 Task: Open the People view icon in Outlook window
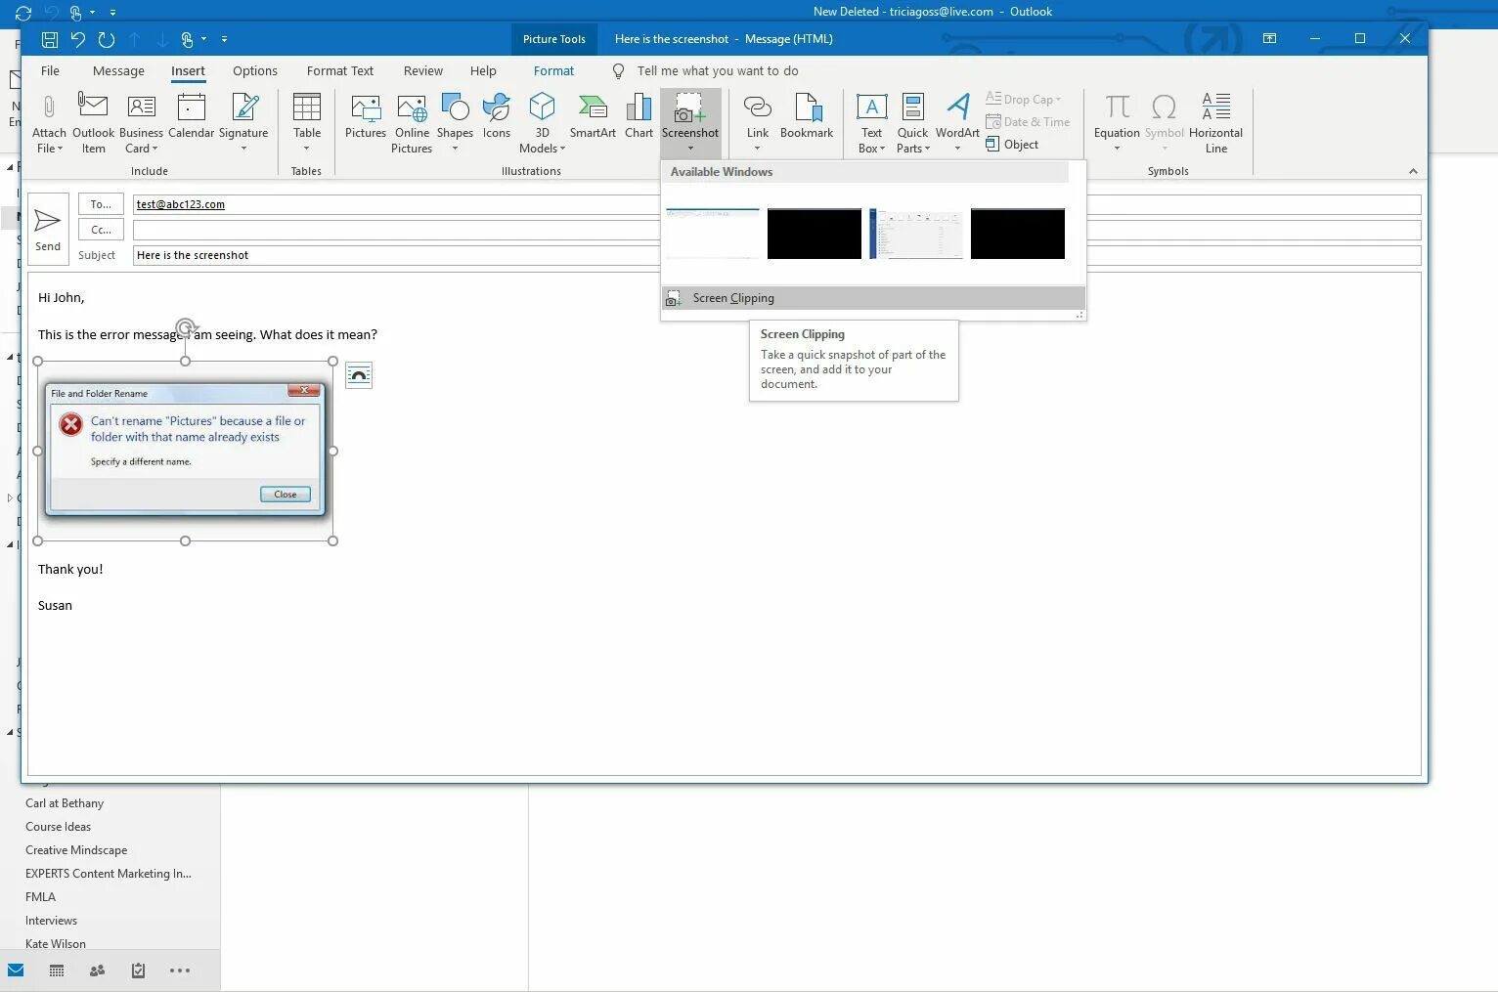pos(97,970)
